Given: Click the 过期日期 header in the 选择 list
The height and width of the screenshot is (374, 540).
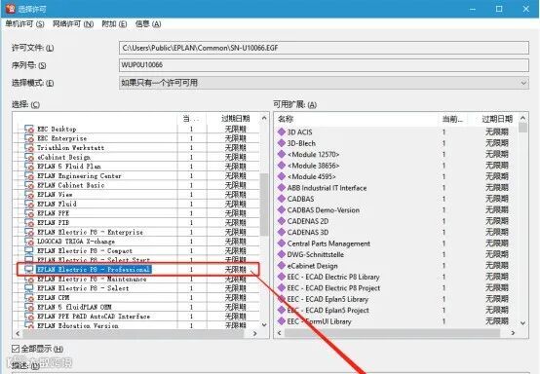Looking at the screenshot, I should (235, 119).
